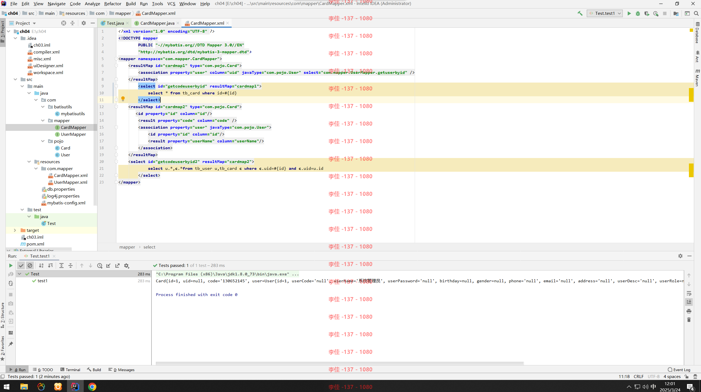
Task: Run Test.test1 with green play button
Action: pos(629,13)
